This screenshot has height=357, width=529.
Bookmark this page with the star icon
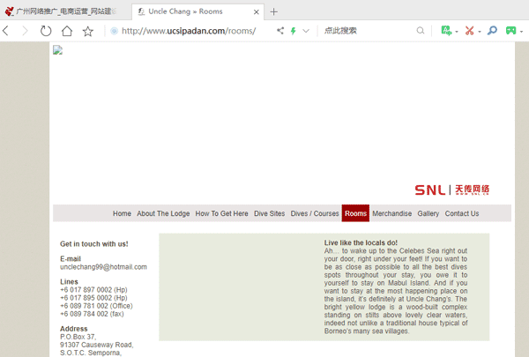[x=88, y=31]
